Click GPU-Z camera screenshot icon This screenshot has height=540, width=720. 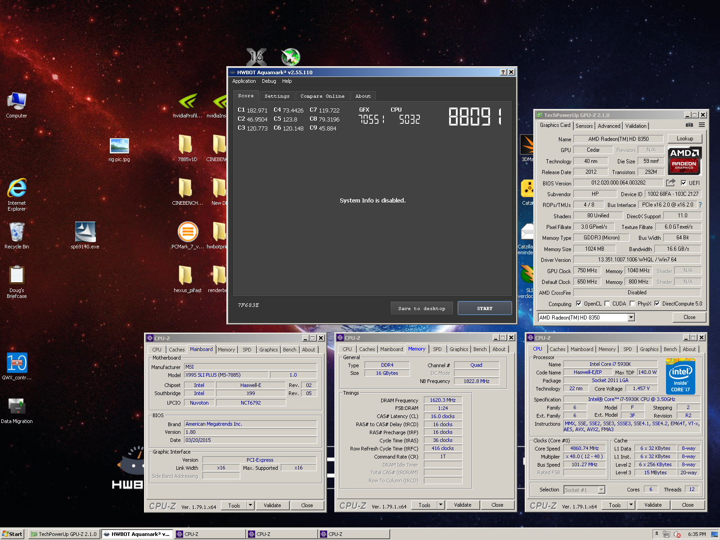689,125
